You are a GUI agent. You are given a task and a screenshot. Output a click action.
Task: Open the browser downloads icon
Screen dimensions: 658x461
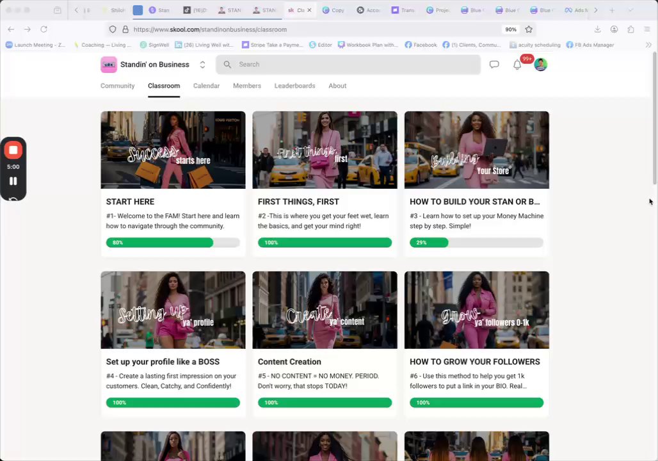click(598, 29)
